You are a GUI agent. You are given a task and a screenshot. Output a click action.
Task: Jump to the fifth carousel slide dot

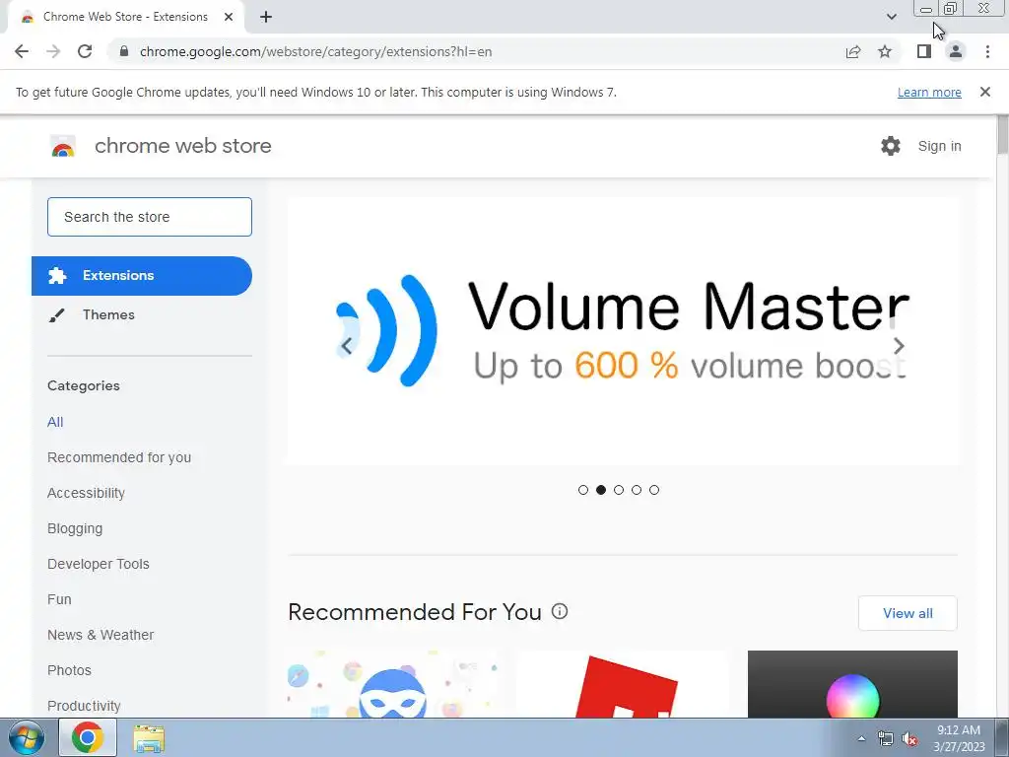click(x=654, y=490)
